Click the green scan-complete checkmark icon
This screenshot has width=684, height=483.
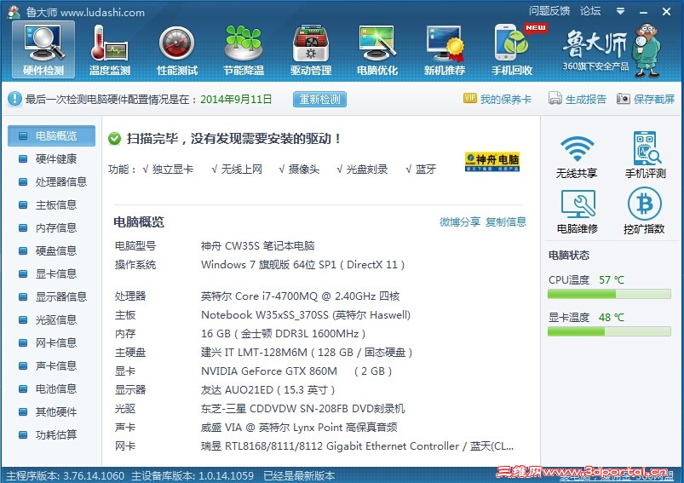tap(115, 139)
